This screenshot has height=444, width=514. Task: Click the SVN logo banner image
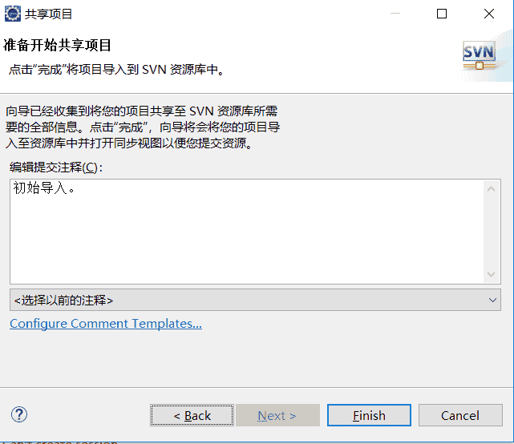click(x=480, y=56)
